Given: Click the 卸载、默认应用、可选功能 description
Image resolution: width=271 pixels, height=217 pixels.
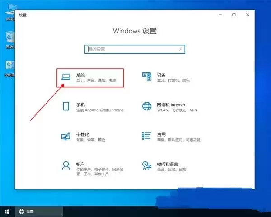Looking at the screenshot, I should (179, 140).
